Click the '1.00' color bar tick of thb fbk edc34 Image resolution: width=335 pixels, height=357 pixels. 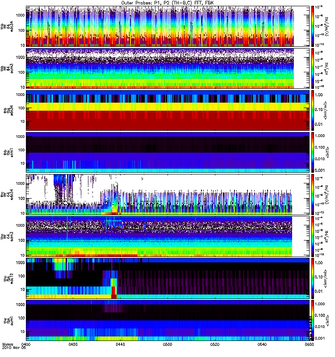click(x=319, y=95)
